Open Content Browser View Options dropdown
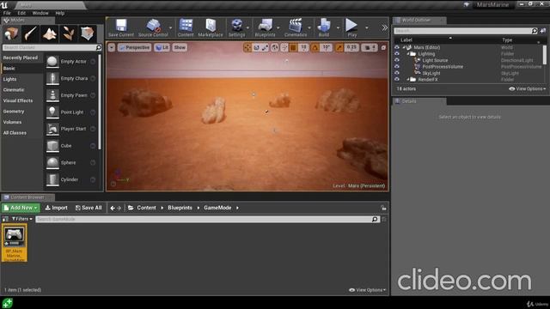 click(367, 290)
